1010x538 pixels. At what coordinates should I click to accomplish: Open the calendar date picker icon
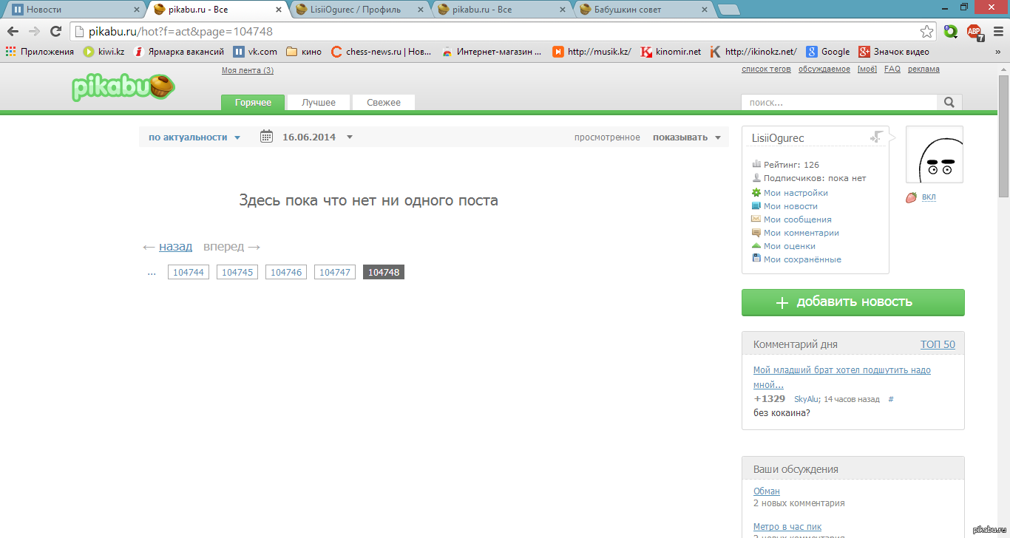tap(266, 137)
